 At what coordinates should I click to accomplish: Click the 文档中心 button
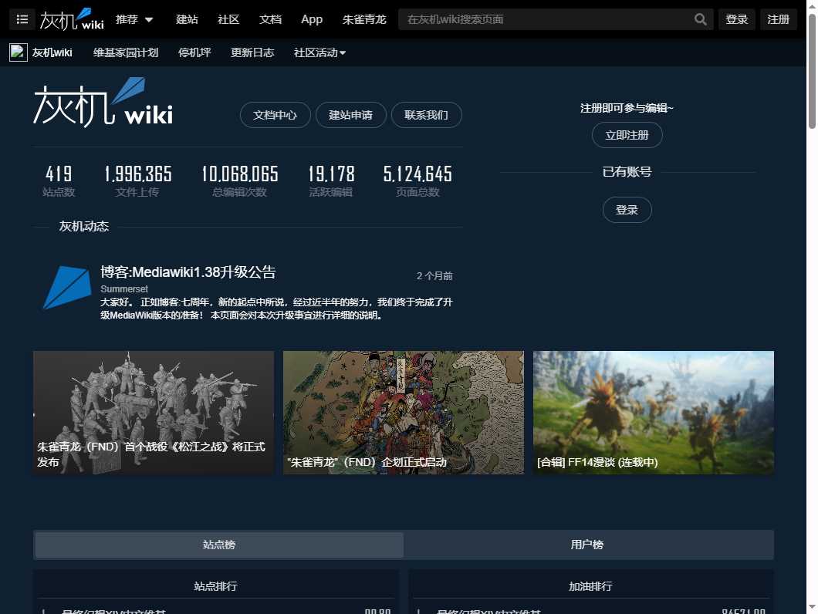pyautogui.click(x=275, y=114)
